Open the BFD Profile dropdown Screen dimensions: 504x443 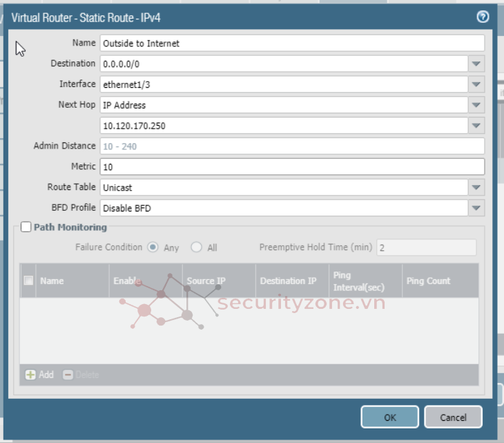tap(476, 208)
